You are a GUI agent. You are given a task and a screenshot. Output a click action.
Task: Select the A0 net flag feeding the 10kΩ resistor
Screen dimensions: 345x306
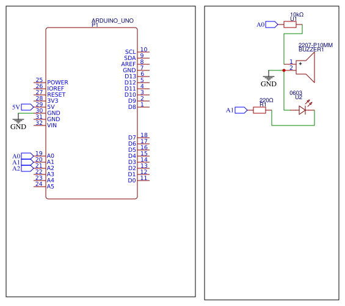click(272, 24)
